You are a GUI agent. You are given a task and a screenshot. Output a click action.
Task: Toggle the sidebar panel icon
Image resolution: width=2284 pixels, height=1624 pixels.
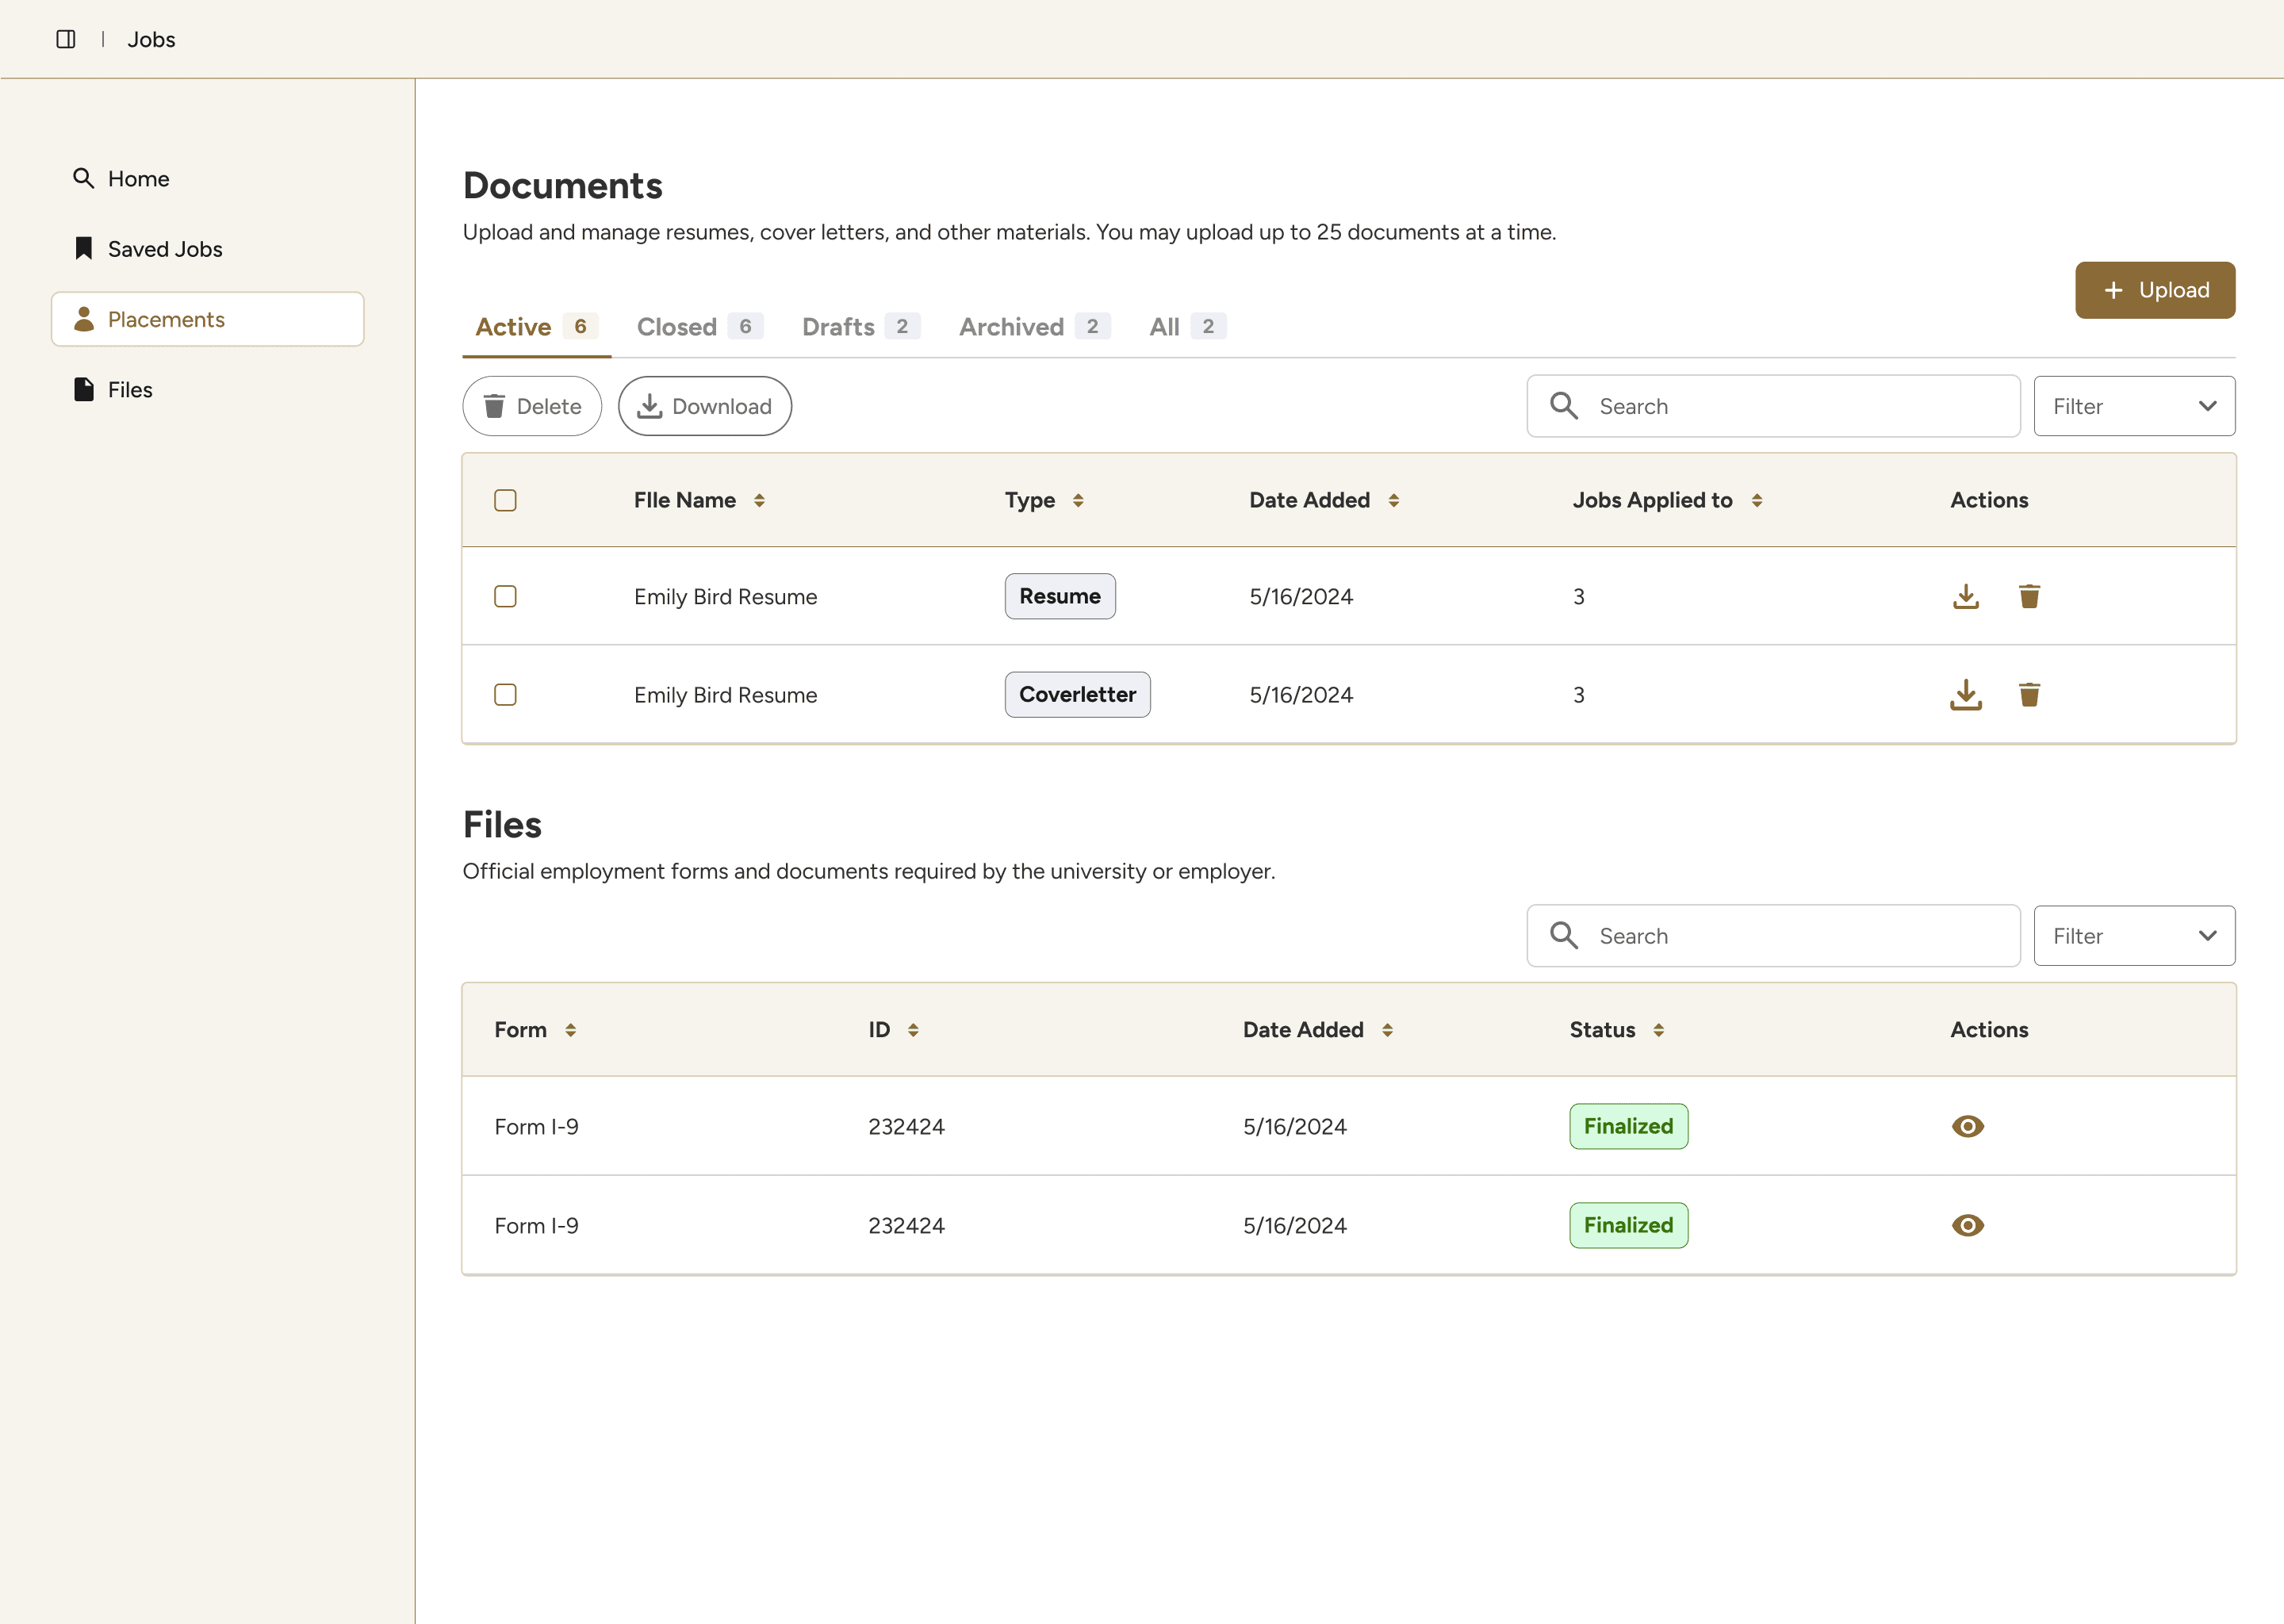click(66, 39)
